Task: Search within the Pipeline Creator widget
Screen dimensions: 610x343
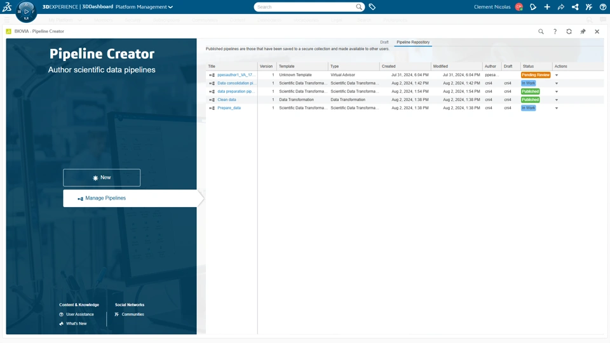Action: 541,32
